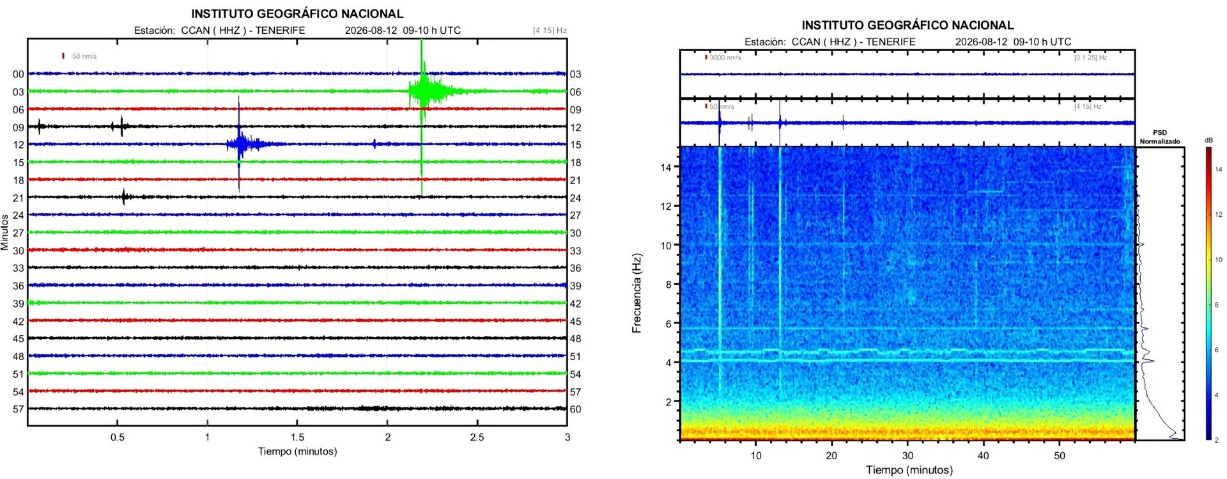Click the "3000 nm/s" scale label
Image resolution: width=1227 pixels, height=479 pixels.
click(725, 58)
